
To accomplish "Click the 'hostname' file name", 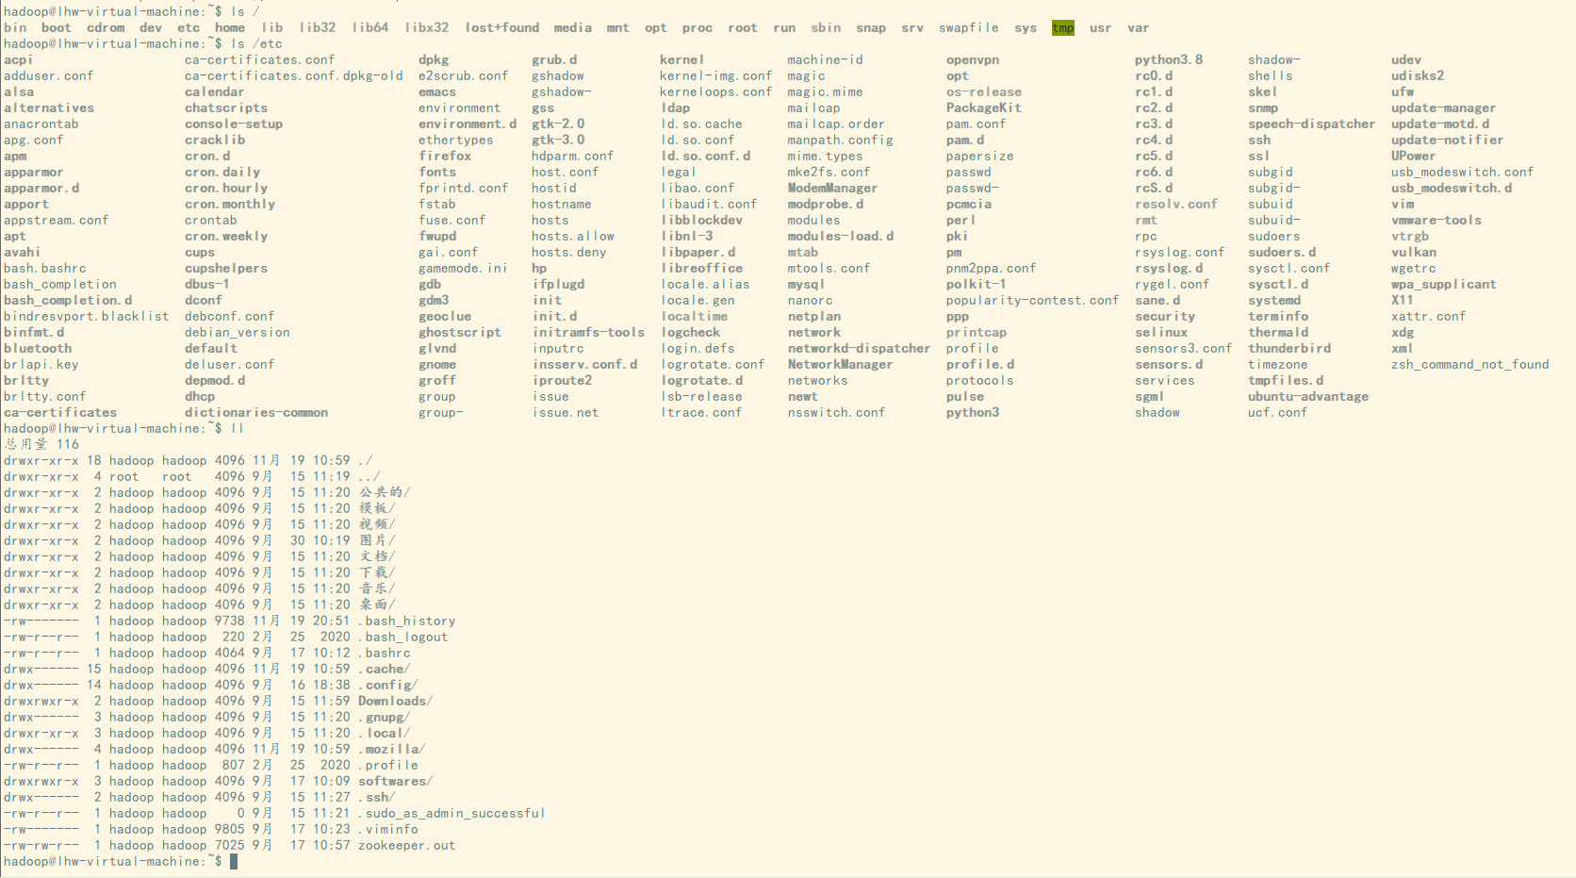I will pyautogui.click(x=562, y=205).
